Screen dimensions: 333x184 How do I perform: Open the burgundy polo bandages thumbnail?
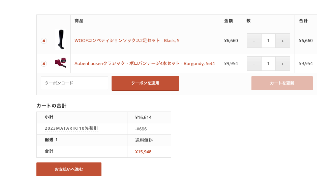point(61,63)
